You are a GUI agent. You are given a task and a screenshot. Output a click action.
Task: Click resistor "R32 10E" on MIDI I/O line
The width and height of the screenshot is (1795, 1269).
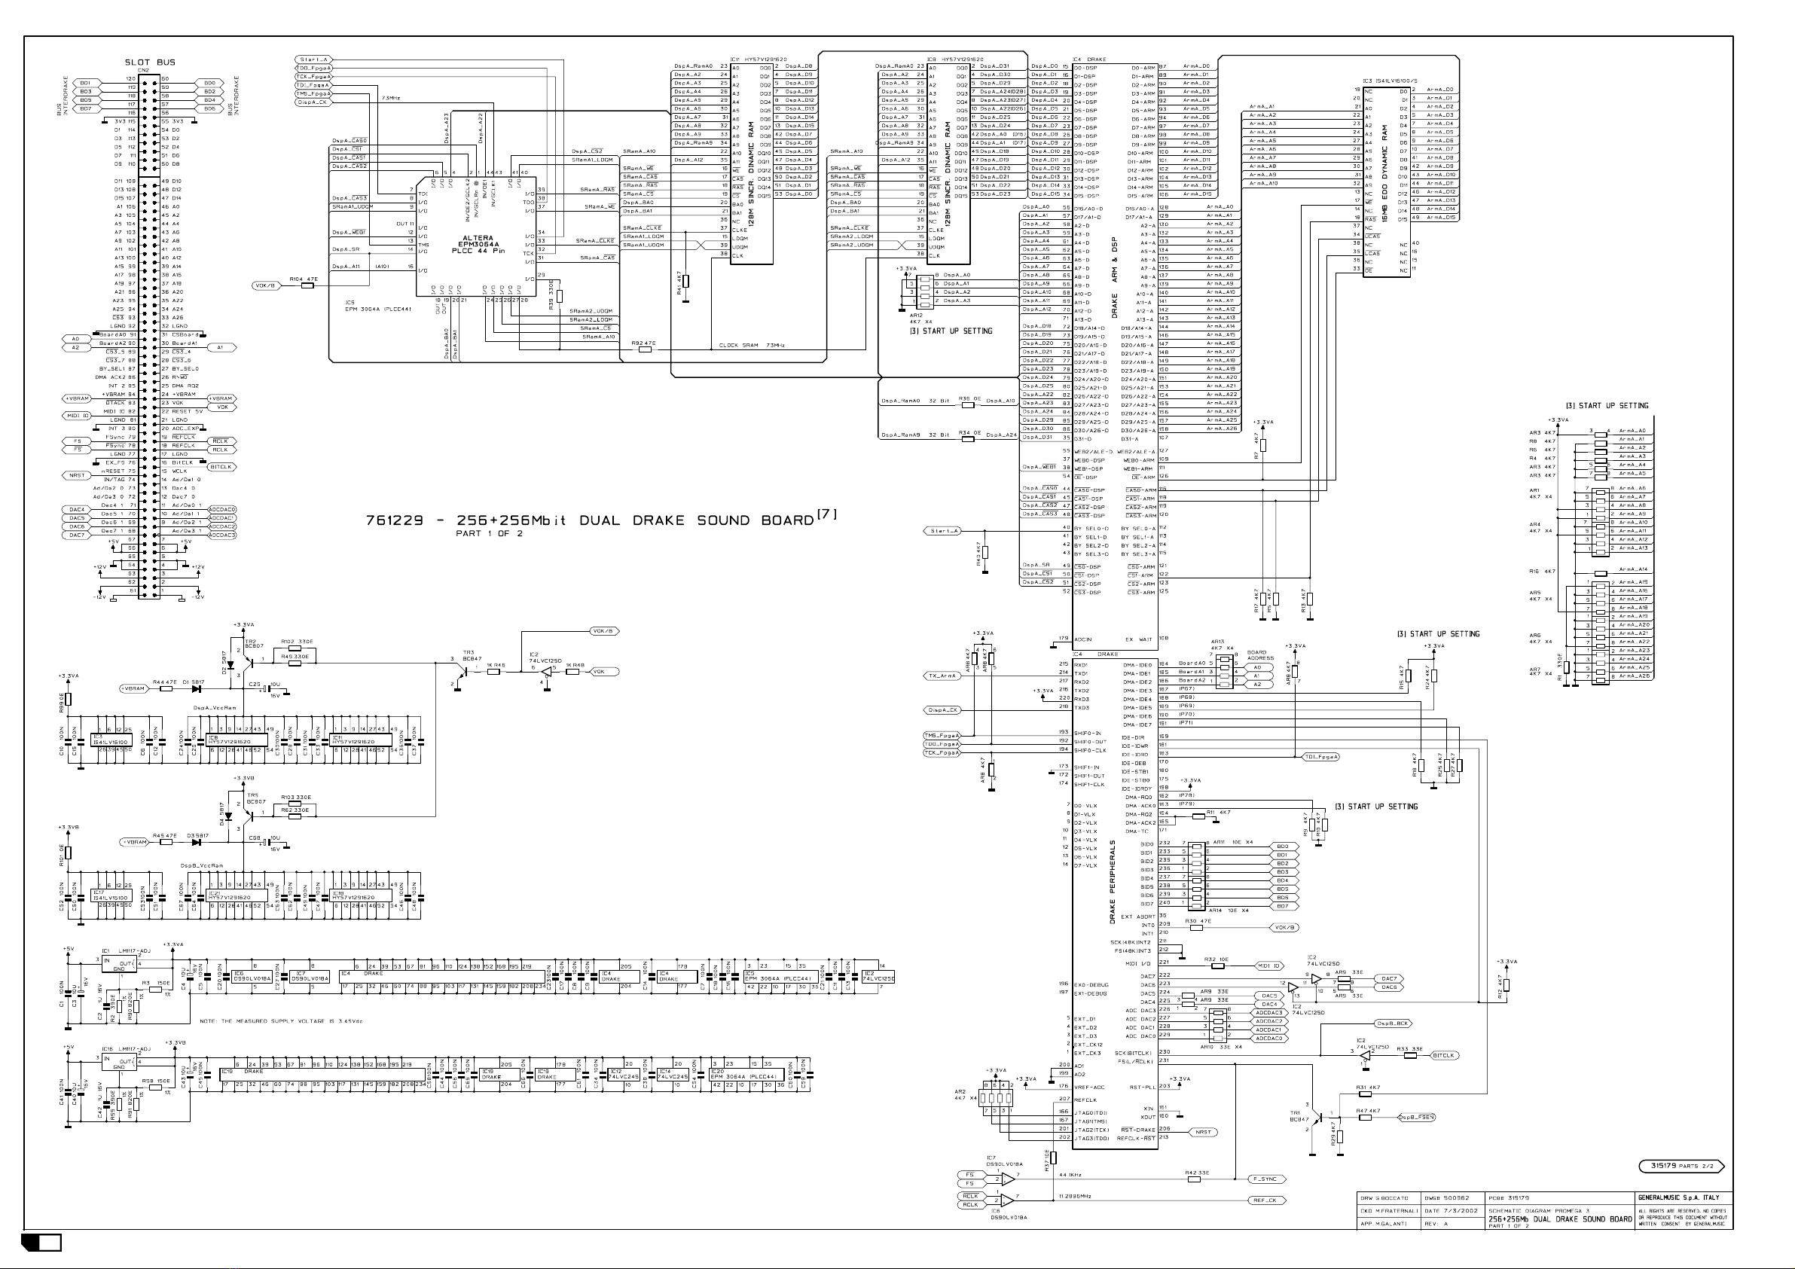(x=1217, y=965)
